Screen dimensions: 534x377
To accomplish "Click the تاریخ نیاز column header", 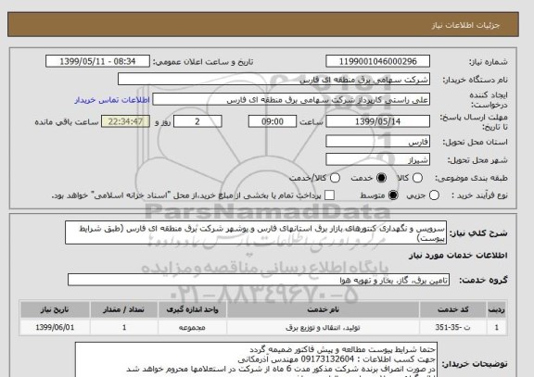I will 55,309.
